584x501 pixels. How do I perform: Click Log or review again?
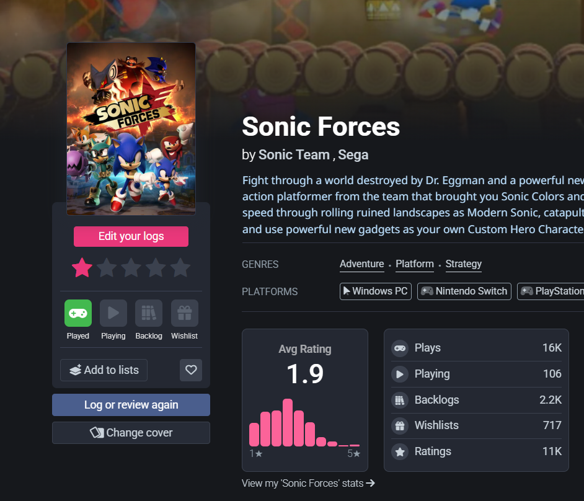tap(131, 405)
